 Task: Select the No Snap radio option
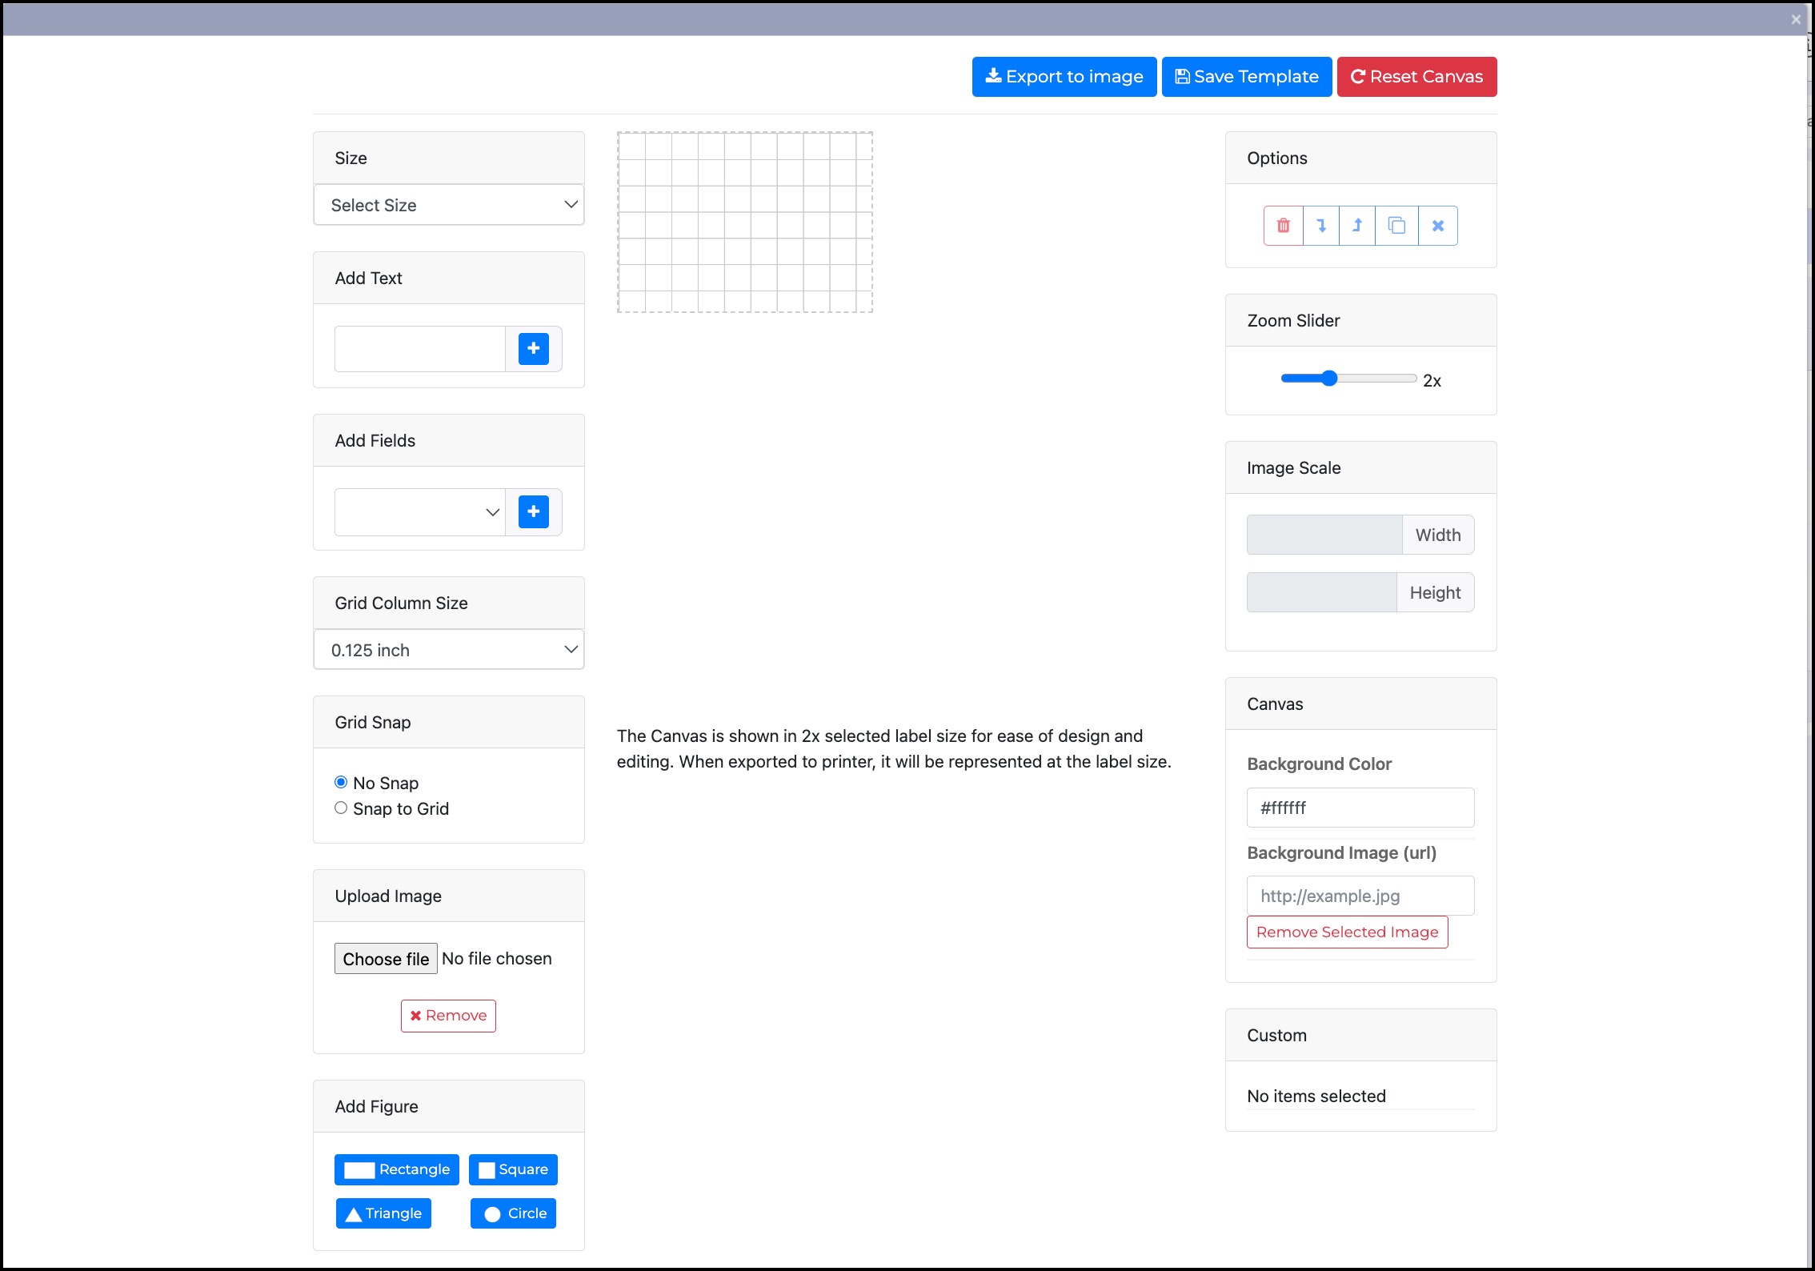[x=341, y=782]
